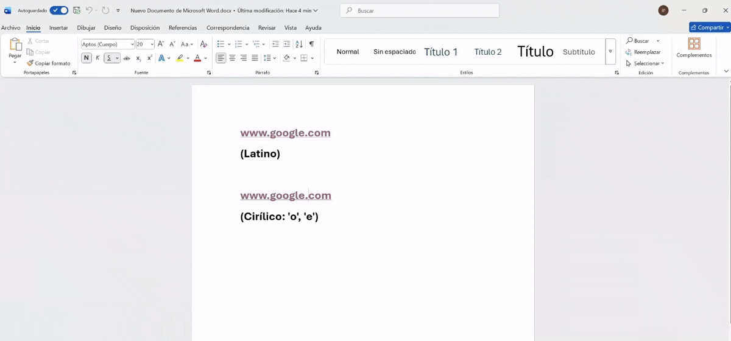Image resolution: width=731 pixels, height=341 pixels.
Task: Switch to the Dibujar tab
Action: point(86,27)
